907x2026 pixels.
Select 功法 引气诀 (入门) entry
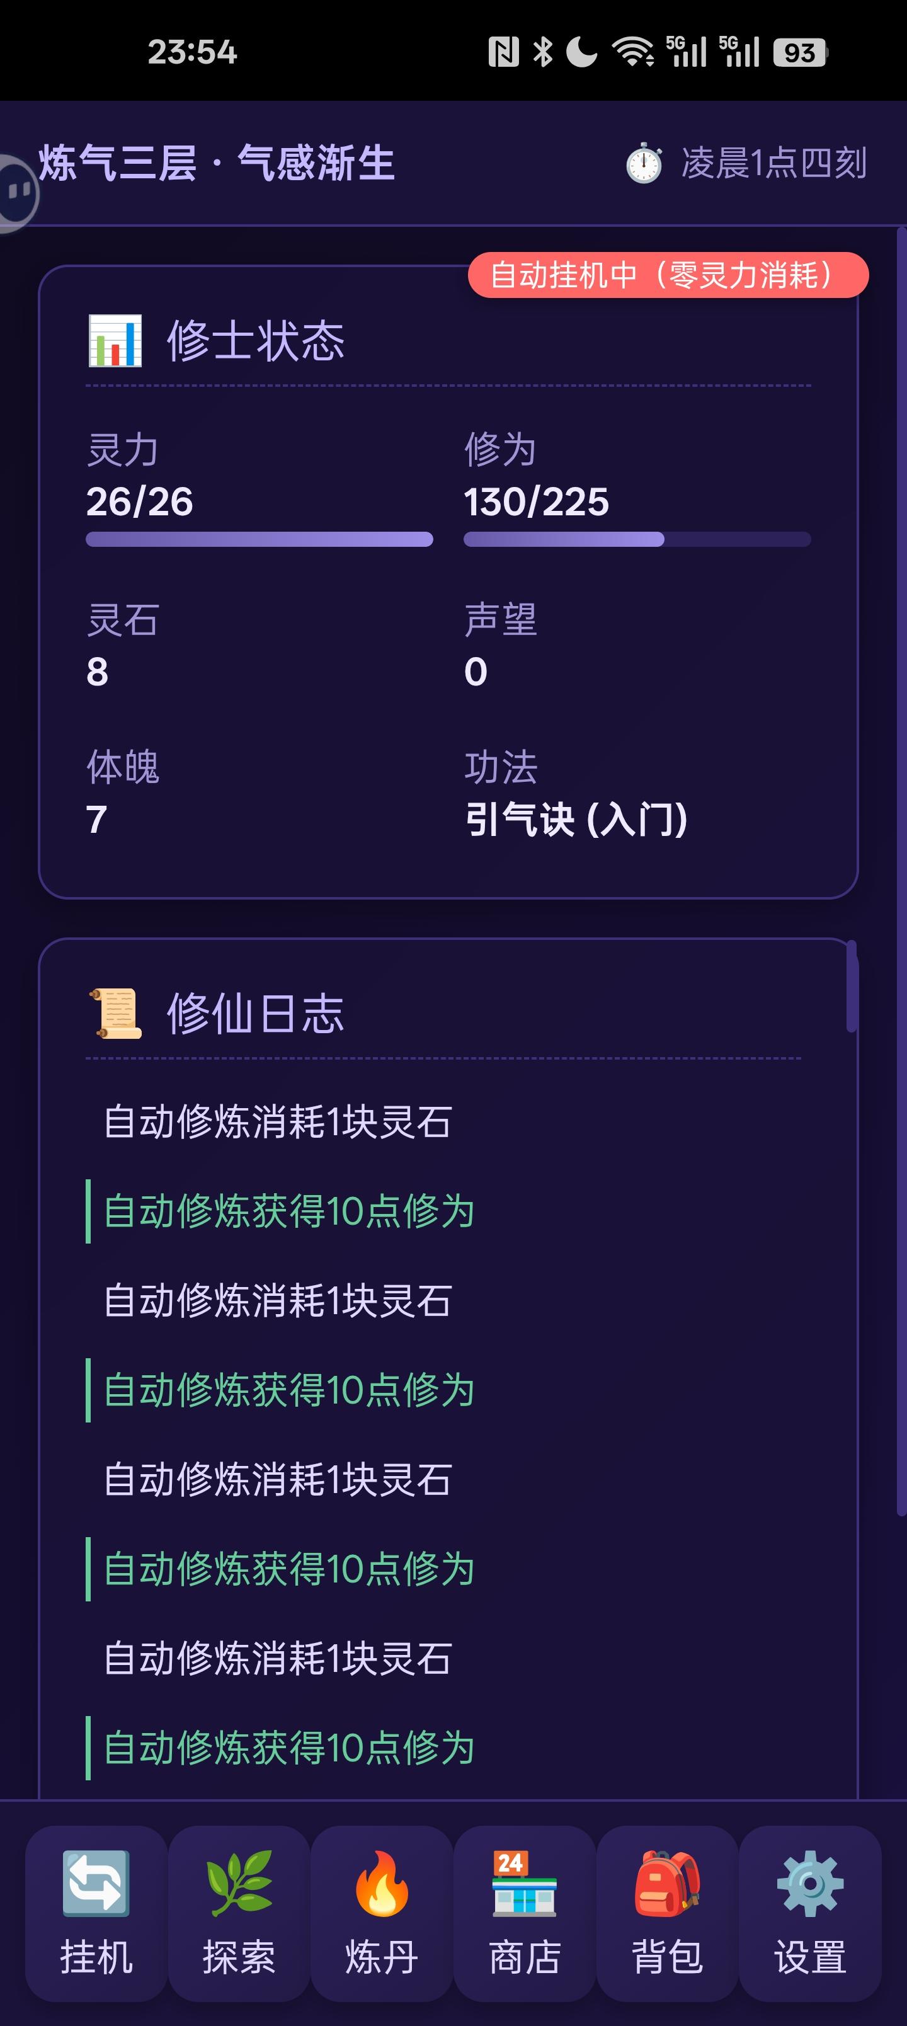point(576,820)
